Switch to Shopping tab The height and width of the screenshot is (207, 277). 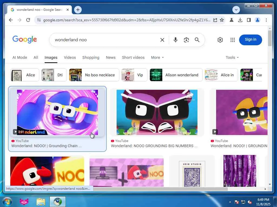point(91,57)
